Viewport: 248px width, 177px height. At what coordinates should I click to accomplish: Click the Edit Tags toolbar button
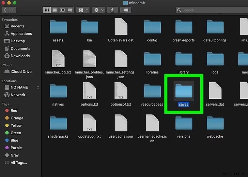(x=126, y=10)
